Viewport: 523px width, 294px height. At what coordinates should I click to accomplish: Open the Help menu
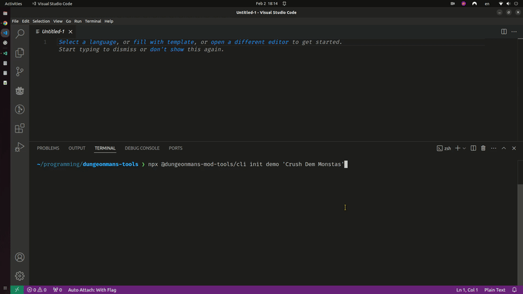(109, 21)
